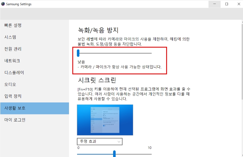Maximize the Samsung Settings window
The width and height of the screenshot is (243, 157).
(x=227, y=4)
